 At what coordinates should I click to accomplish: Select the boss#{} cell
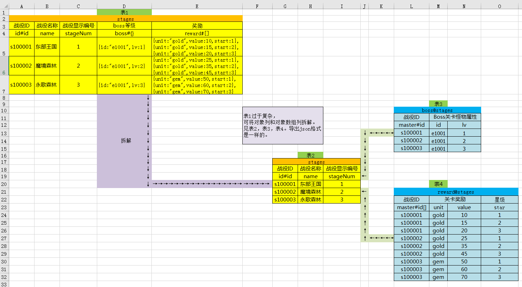(x=124, y=33)
